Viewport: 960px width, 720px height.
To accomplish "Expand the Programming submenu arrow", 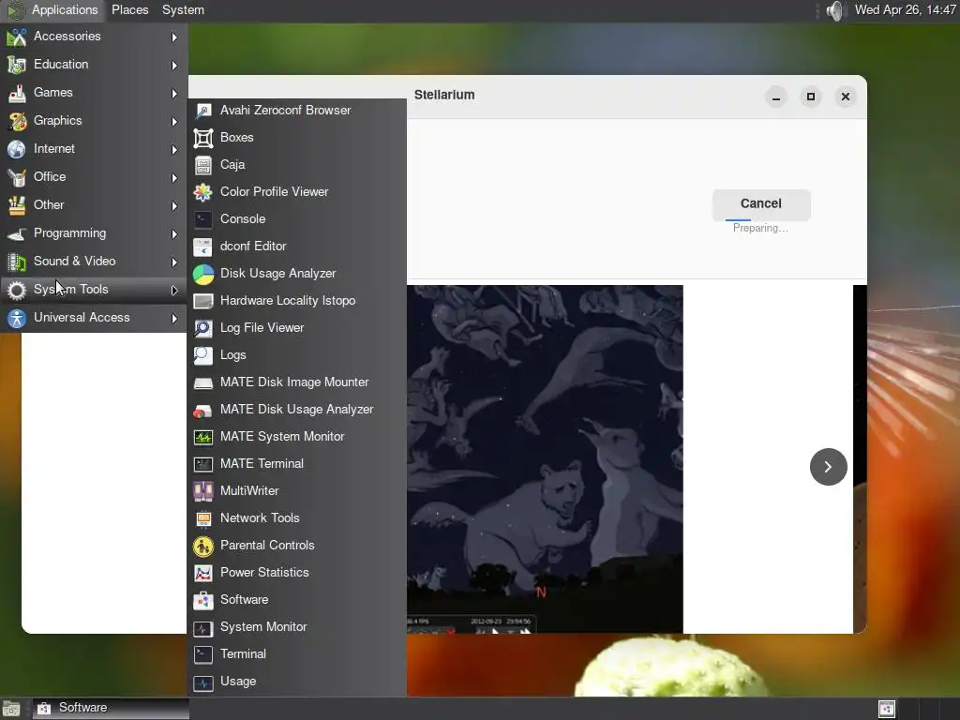I will (x=174, y=234).
